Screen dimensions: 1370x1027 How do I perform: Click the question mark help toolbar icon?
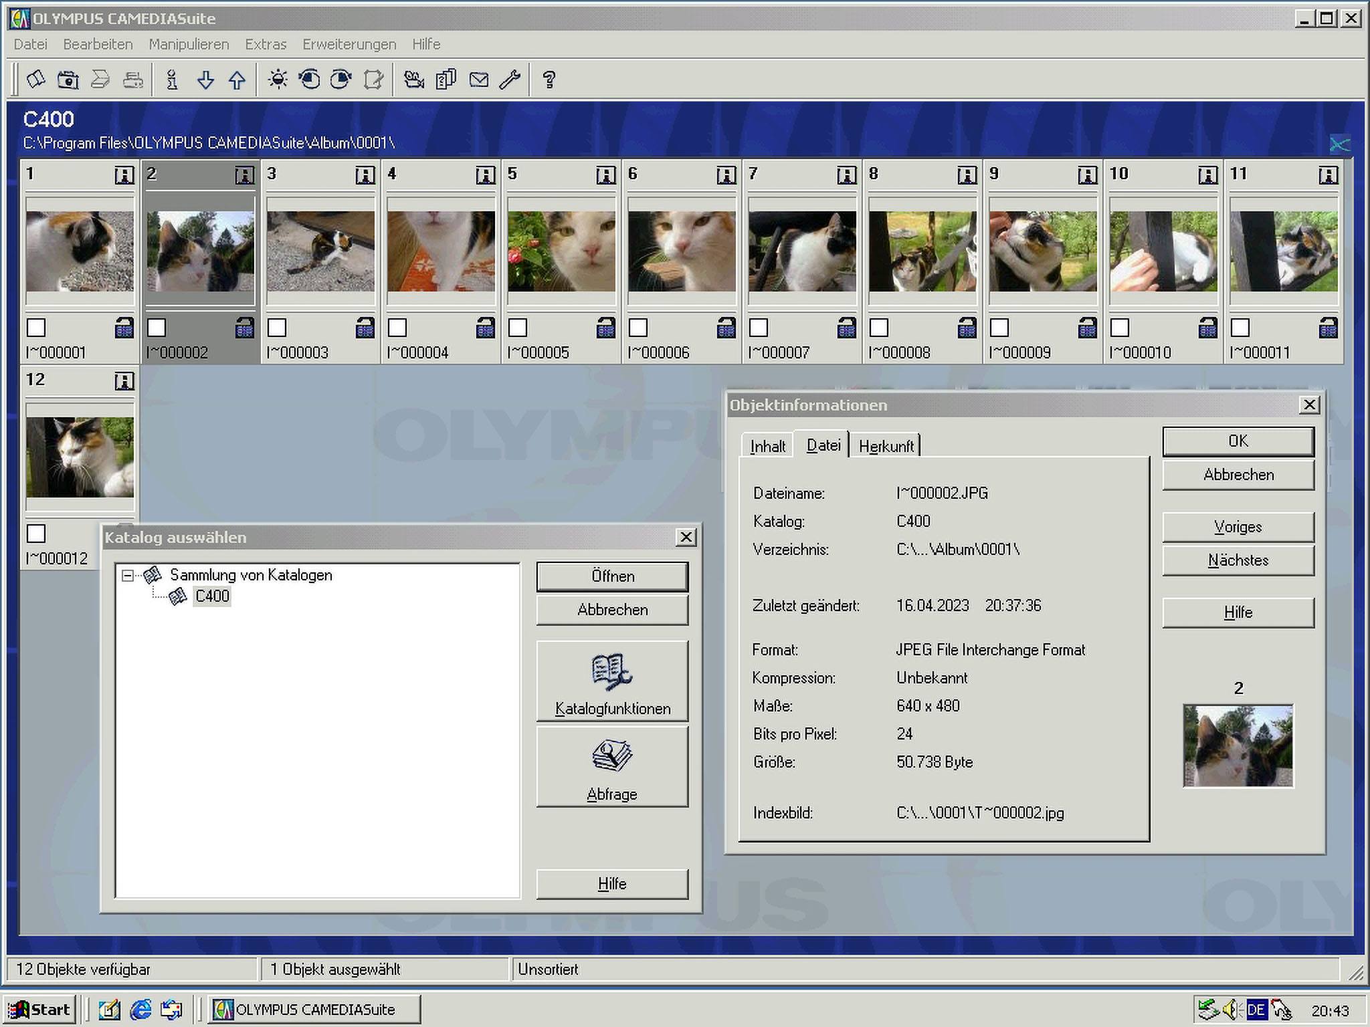click(x=549, y=80)
